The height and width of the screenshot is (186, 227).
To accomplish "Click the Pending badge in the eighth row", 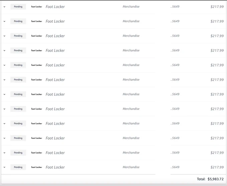I will [18, 109].
